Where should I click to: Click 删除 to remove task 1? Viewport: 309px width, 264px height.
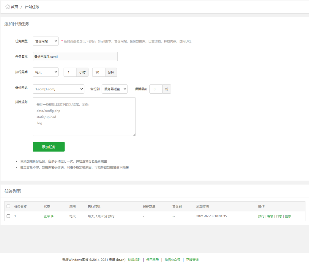point(288,216)
